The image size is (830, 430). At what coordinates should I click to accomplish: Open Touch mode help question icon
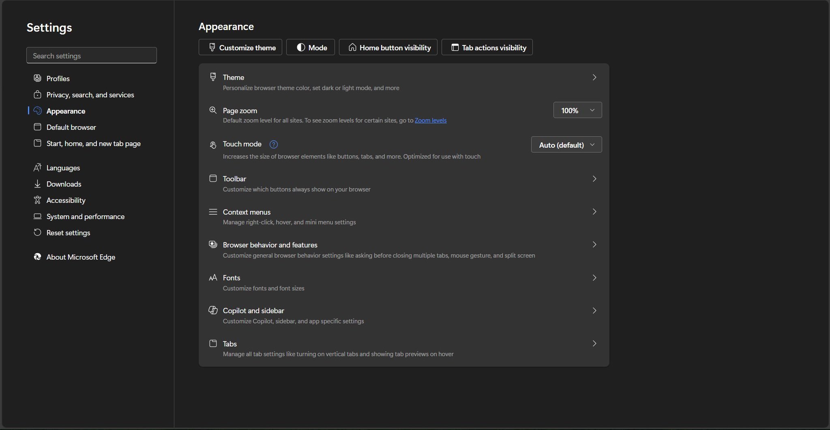pyautogui.click(x=274, y=144)
